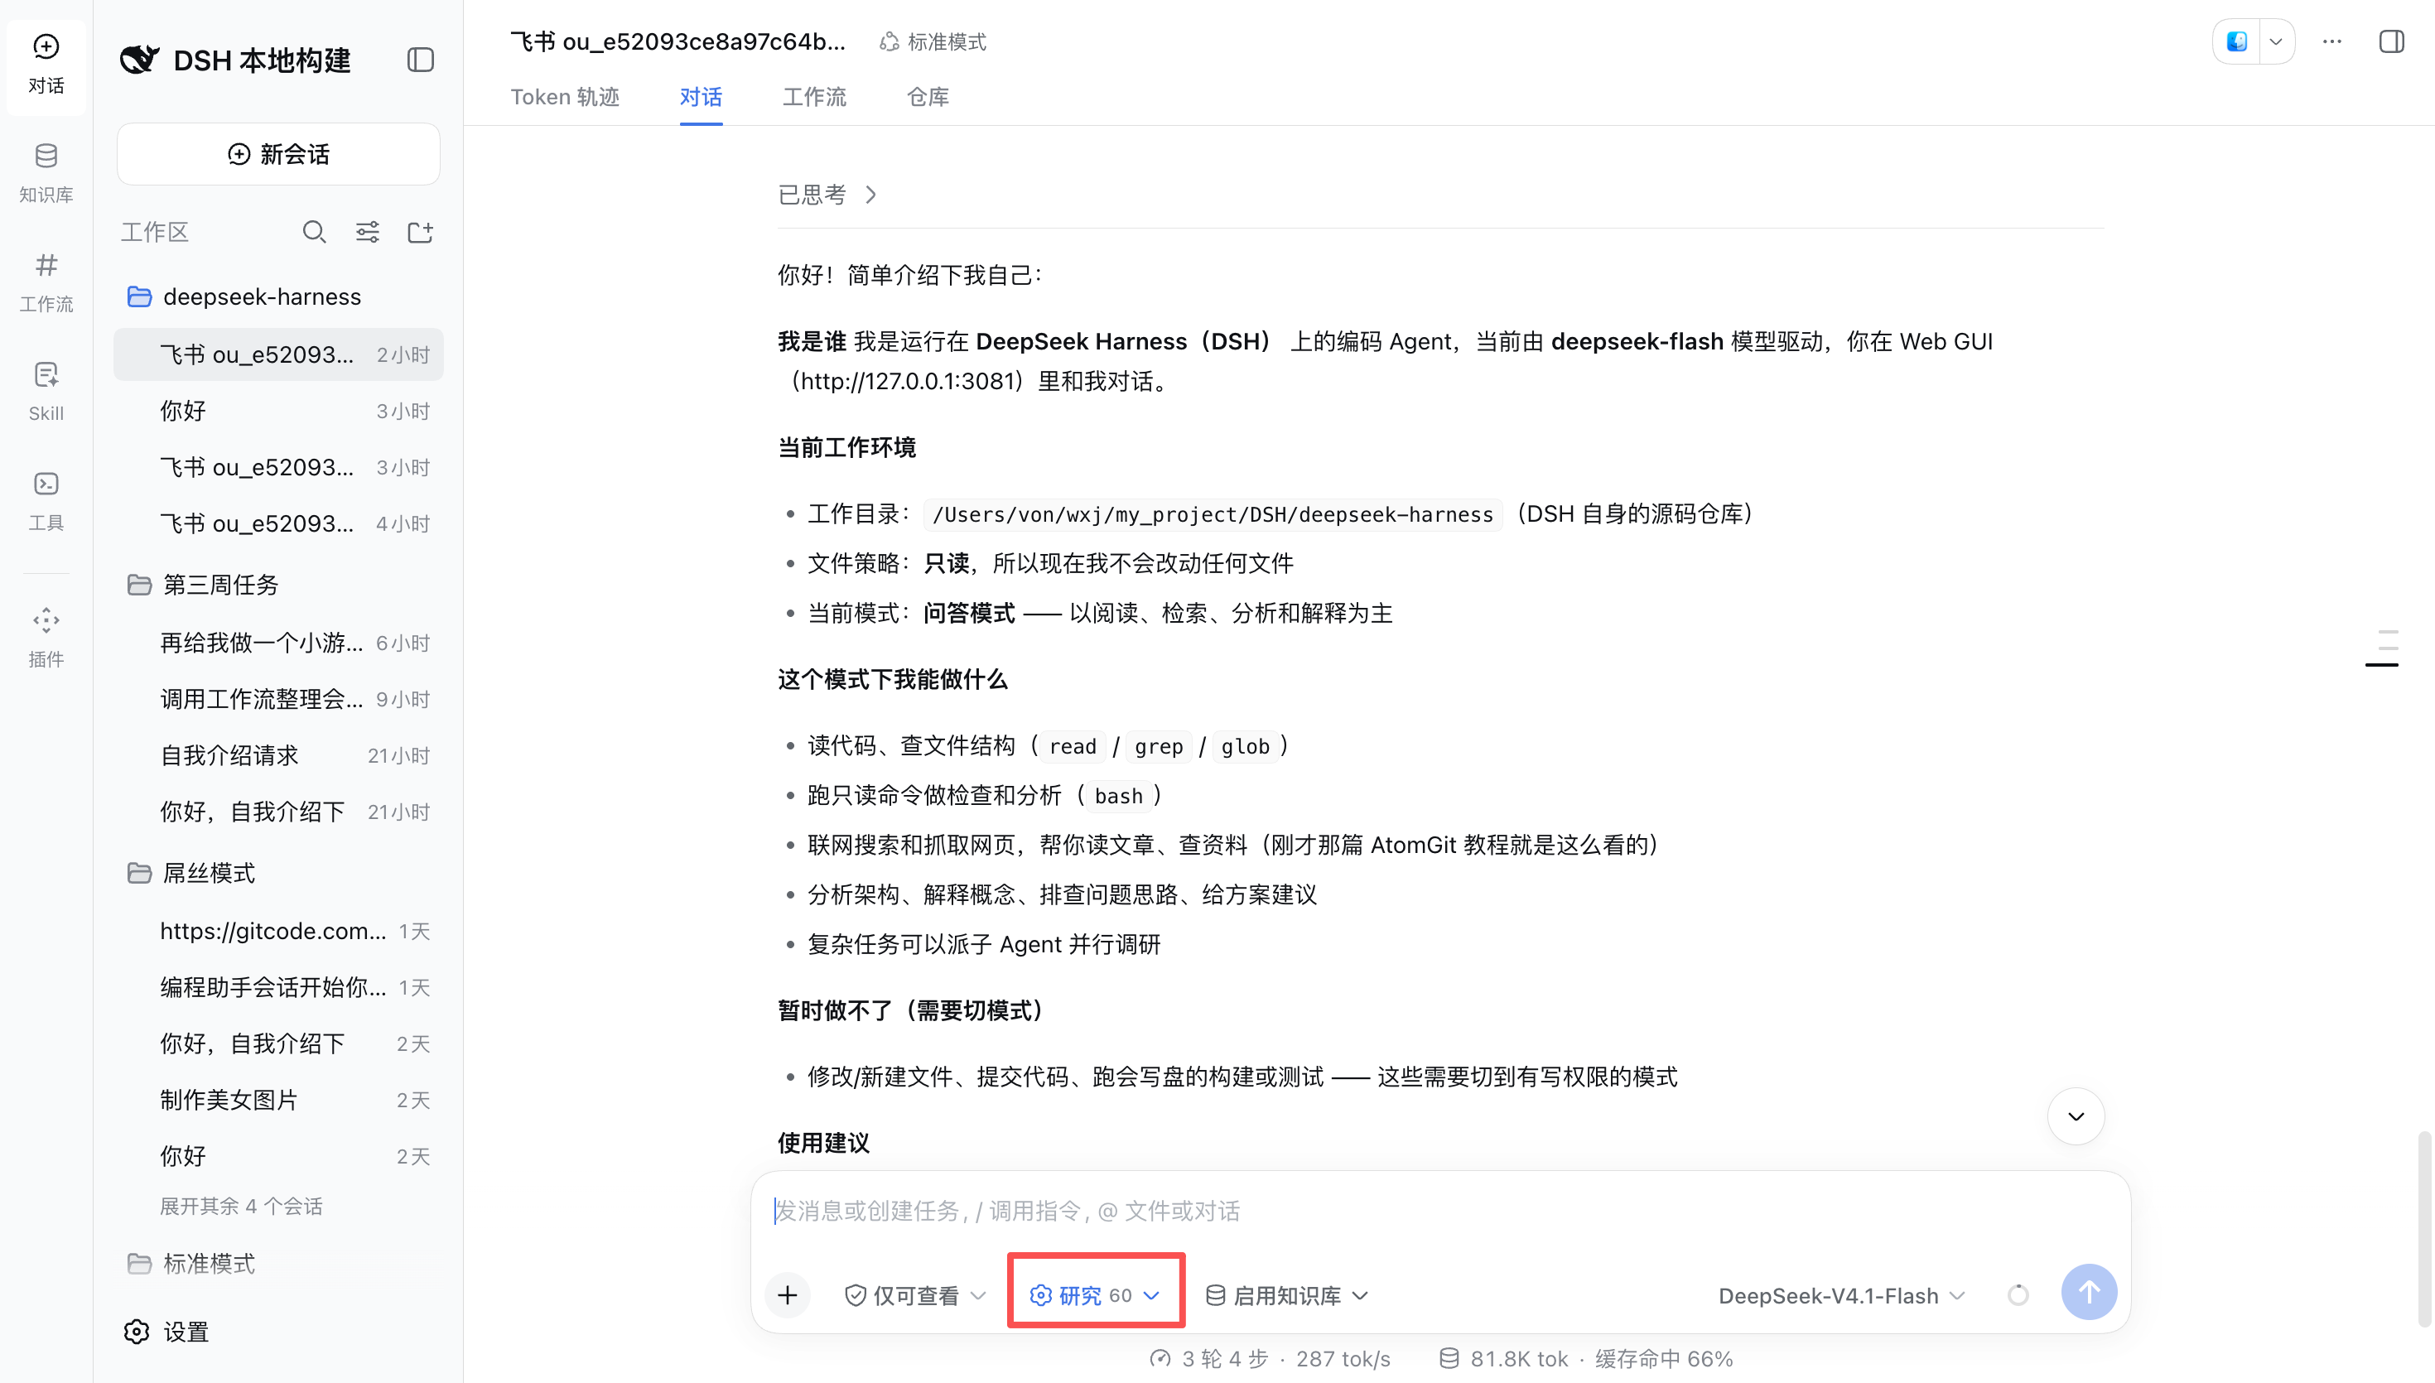Open the 再给我做一个小游 conversation
The image size is (2435, 1383).
tap(278, 643)
